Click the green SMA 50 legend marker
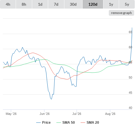This screenshot has height=130, width=135. [x=59, y=123]
